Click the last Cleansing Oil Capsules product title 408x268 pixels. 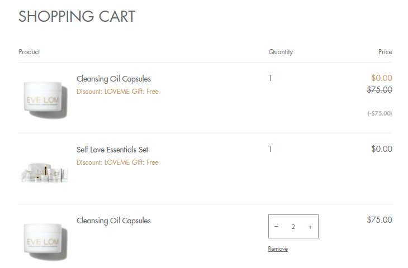click(113, 221)
